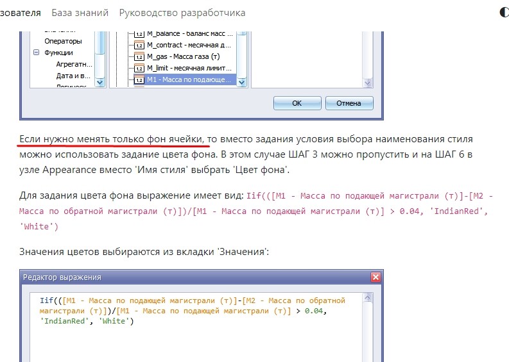The image size is (509, 362).
Task: Open the База знаний menu item
Action: pos(80,13)
